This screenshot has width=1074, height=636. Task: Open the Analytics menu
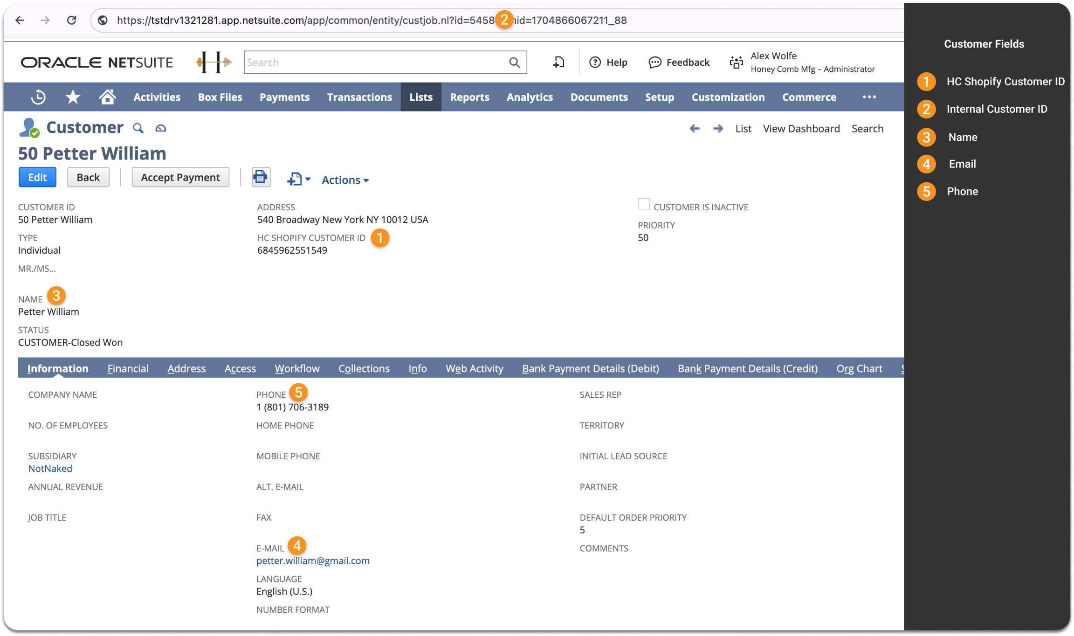[x=530, y=97]
